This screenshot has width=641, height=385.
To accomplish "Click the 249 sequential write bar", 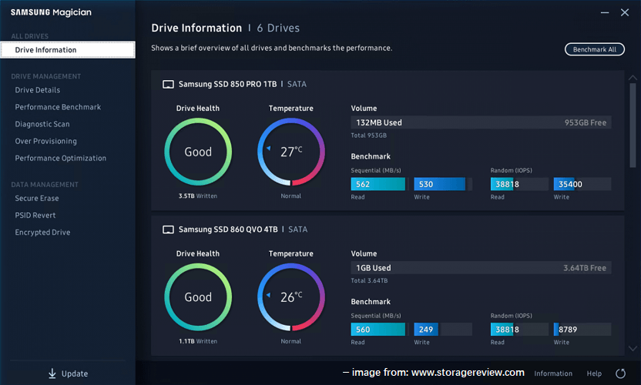I will tap(443, 330).
